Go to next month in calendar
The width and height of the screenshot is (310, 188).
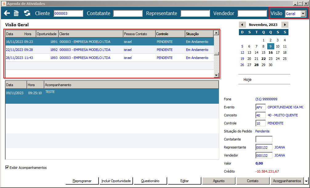tap(285, 25)
